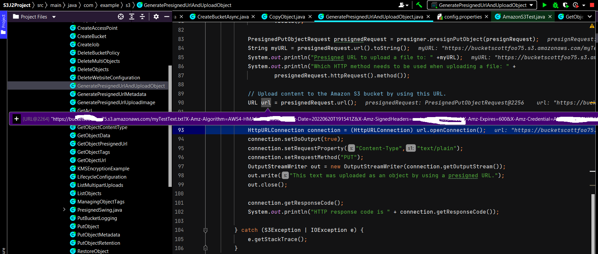The image size is (598, 254).
Task: Expand the URL@2264 debugger value
Action: pyautogui.click(x=16, y=119)
